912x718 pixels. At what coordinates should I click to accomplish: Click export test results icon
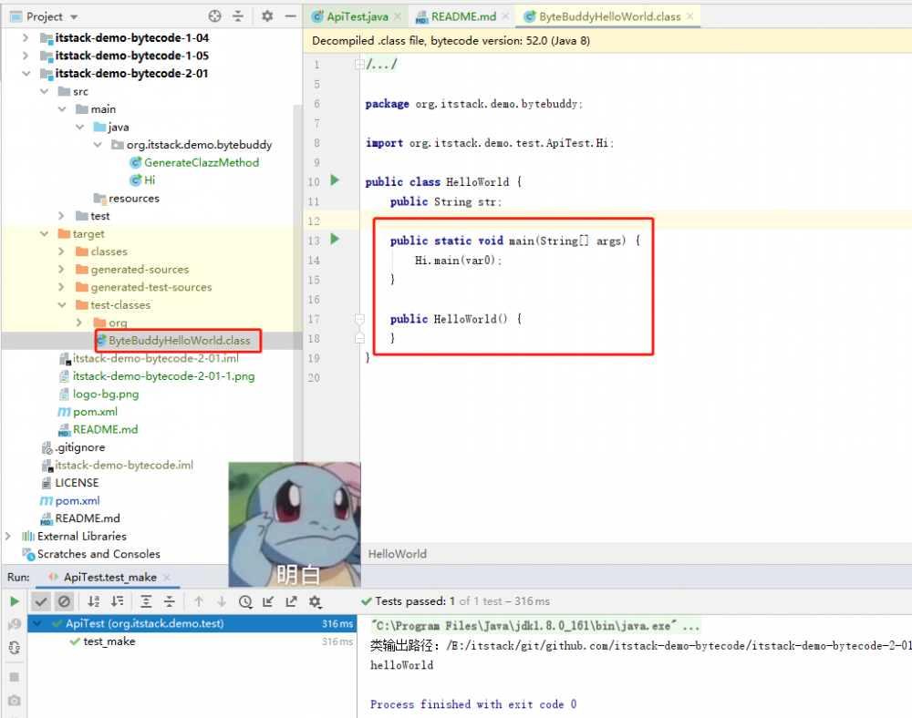point(292,601)
